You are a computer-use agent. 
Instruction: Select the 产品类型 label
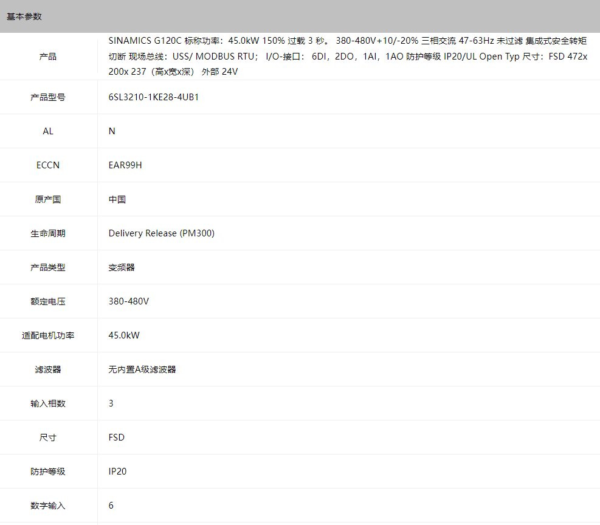[x=48, y=267]
